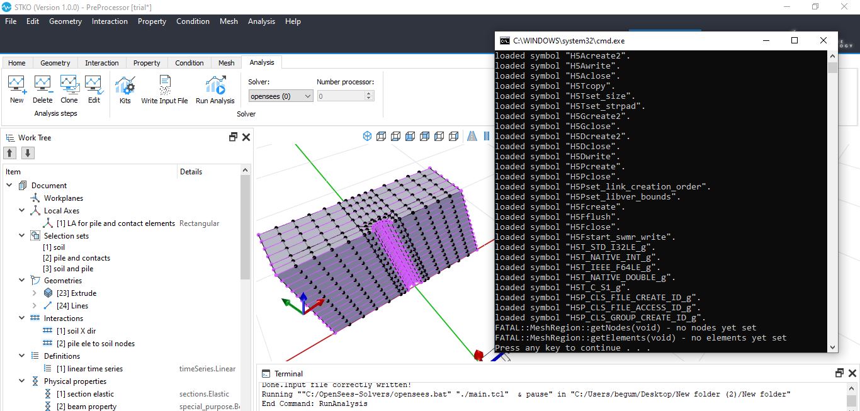860x411 pixels.
Task: Move item up in Work Tree
Action: 10,153
